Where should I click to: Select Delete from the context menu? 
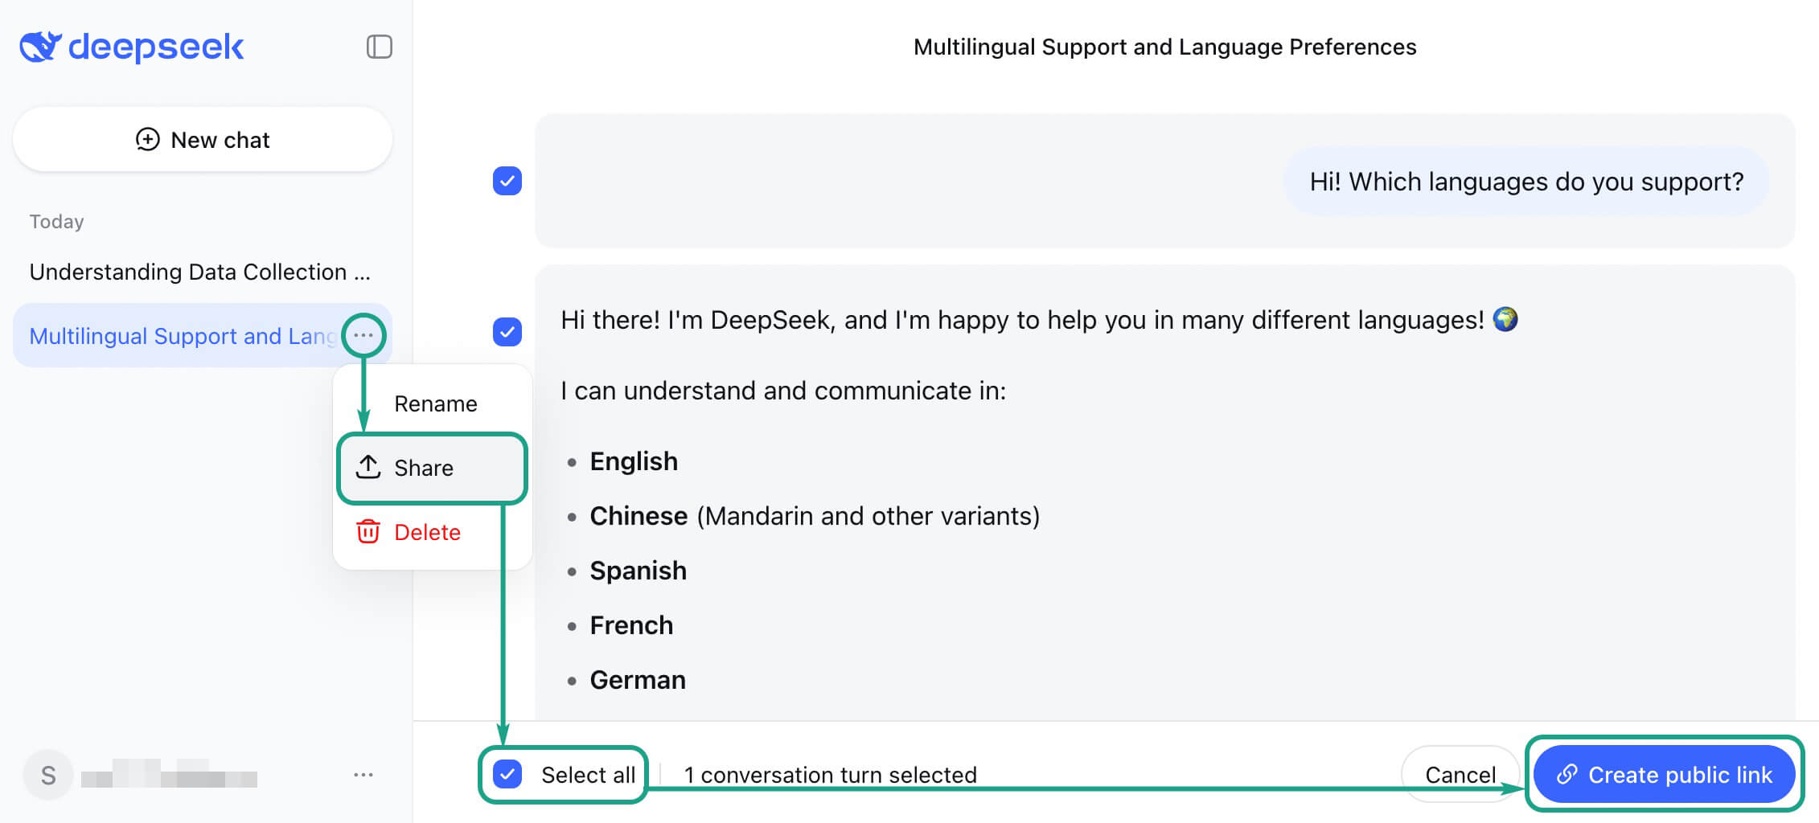click(x=427, y=531)
